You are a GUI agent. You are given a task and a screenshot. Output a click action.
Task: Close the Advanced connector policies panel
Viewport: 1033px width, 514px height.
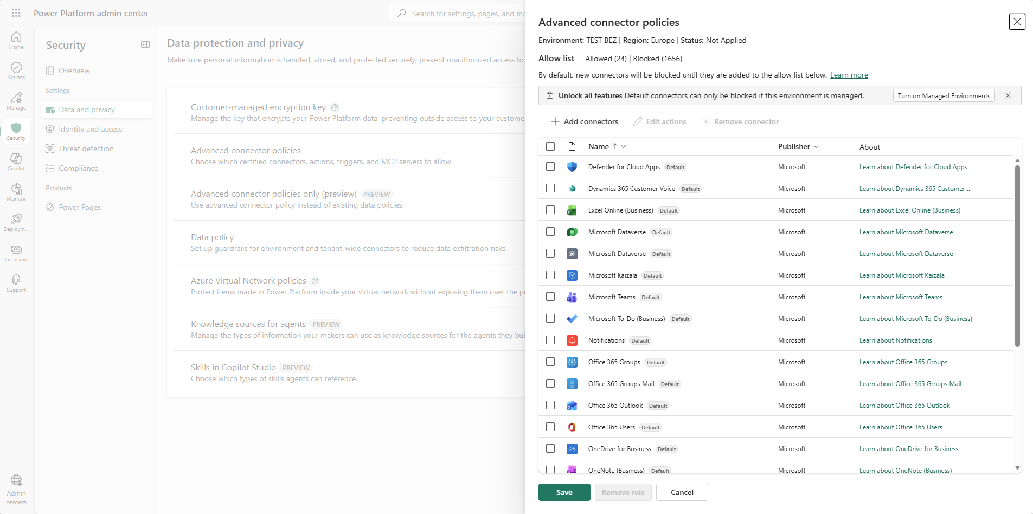pyautogui.click(x=1017, y=22)
